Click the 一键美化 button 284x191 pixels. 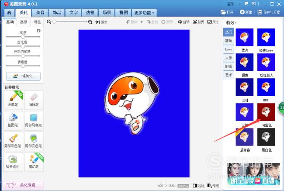[23, 76]
